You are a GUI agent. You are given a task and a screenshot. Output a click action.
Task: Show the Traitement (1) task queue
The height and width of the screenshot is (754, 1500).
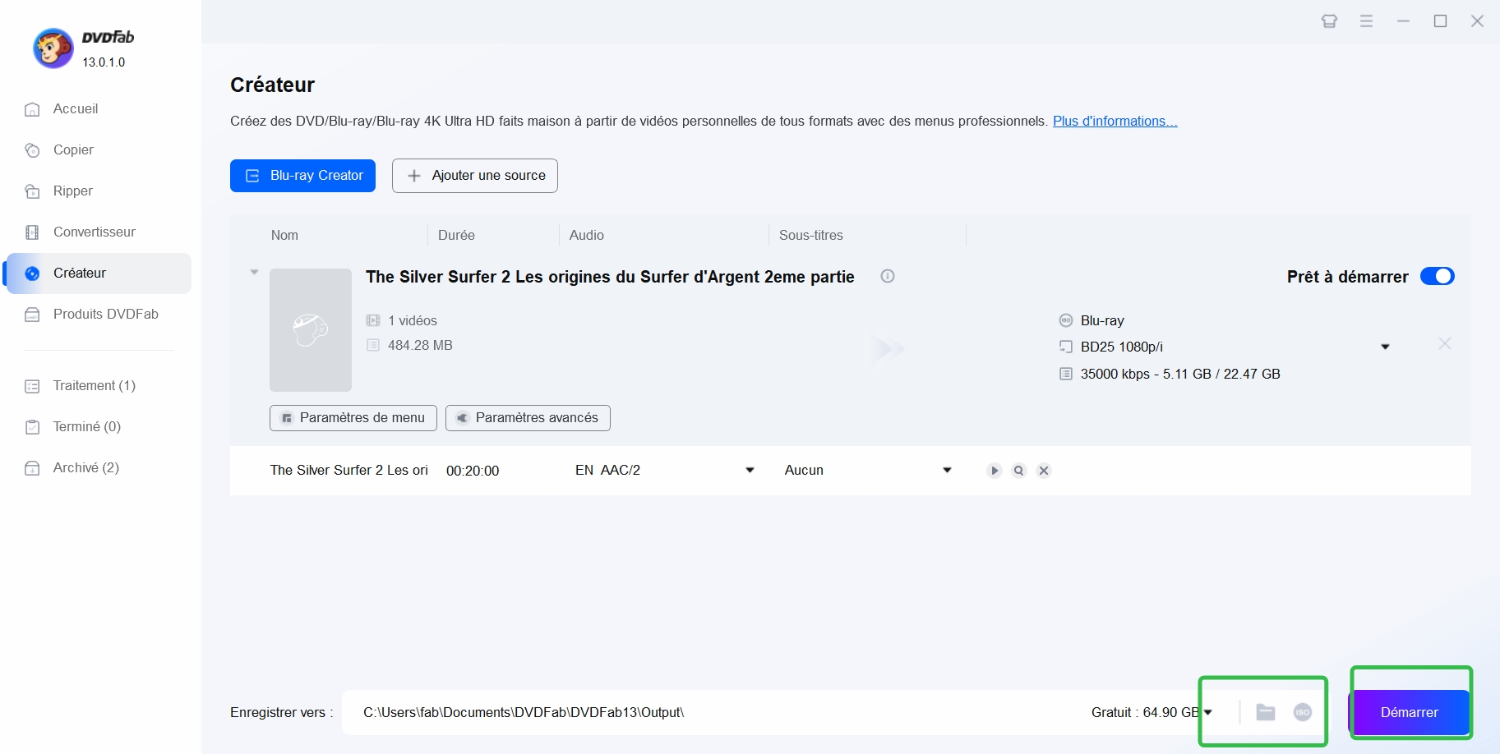coord(94,386)
